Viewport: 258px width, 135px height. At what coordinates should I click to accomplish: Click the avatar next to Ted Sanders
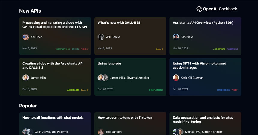101,132
